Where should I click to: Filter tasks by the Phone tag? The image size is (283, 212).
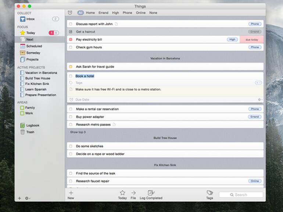coord(127,13)
